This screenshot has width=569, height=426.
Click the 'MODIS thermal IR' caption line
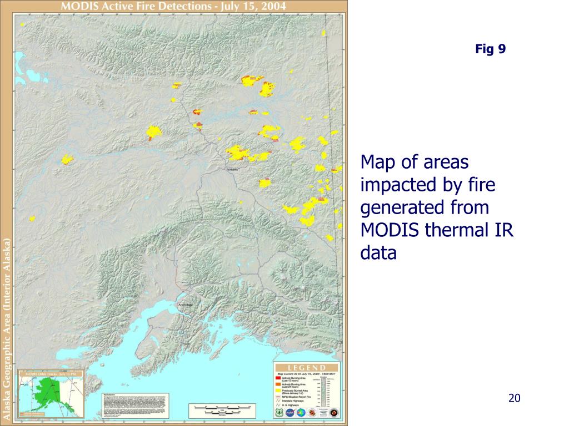tap(437, 230)
